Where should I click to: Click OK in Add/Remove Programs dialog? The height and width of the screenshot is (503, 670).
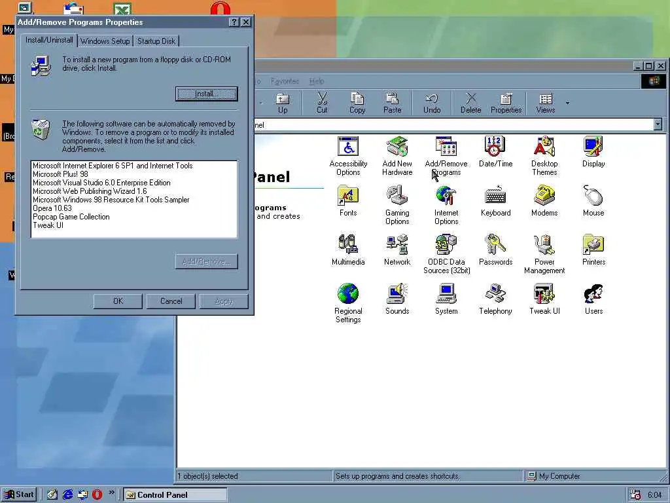[x=118, y=301]
